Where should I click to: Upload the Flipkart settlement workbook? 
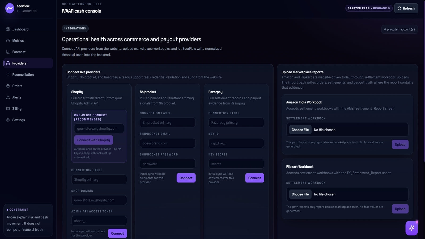pyautogui.click(x=400, y=209)
